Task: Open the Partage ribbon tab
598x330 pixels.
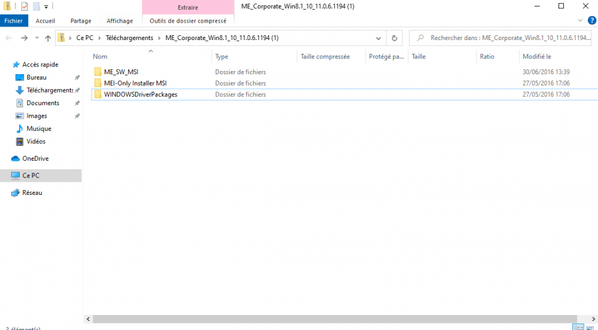Action: pyautogui.click(x=81, y=20)
